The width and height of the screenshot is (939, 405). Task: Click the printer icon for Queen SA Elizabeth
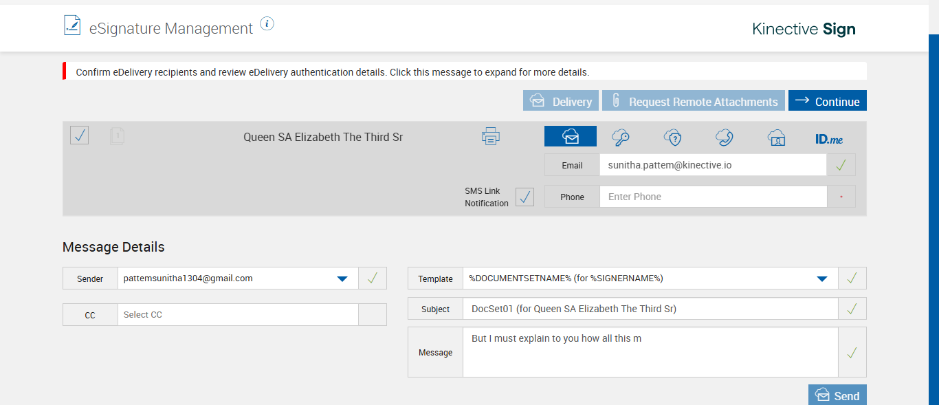click(x=490, y=136)
